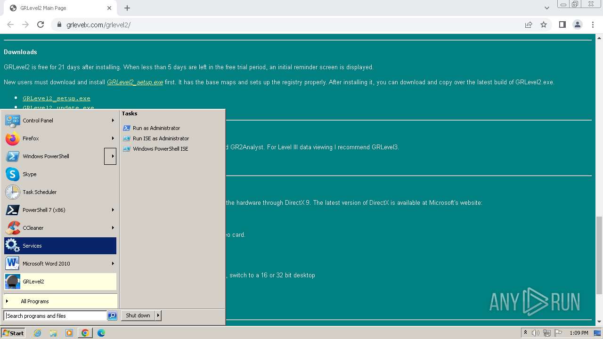Open File Explorer from the taskbar
The image size is (603, 339).
click(x=53, y=333)
